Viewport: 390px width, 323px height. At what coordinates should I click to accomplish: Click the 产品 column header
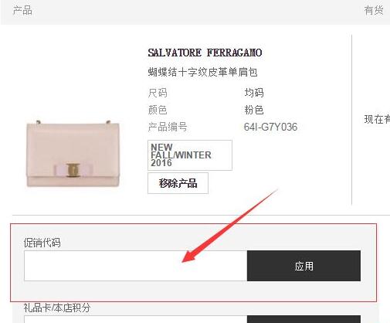[x=22, y=11]
